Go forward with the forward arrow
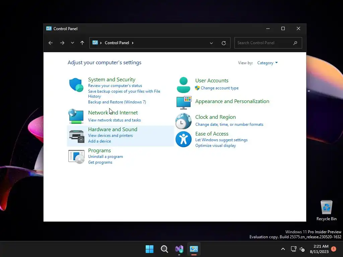This screenshot has width=343, height=257. tap(62, 43)
